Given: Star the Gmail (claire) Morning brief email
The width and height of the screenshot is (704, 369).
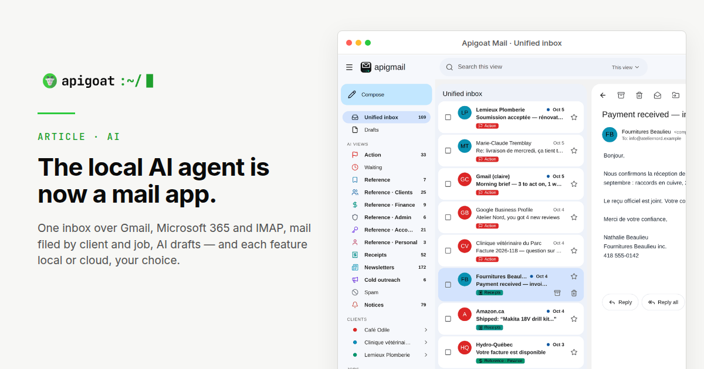Looking at the screenshot, I should coord(574,184).
